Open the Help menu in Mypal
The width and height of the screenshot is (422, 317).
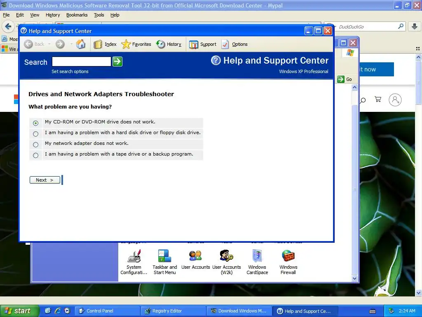115,15
